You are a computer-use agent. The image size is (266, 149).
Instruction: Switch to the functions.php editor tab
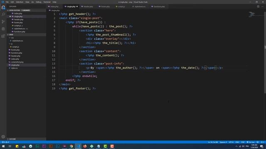159,7
